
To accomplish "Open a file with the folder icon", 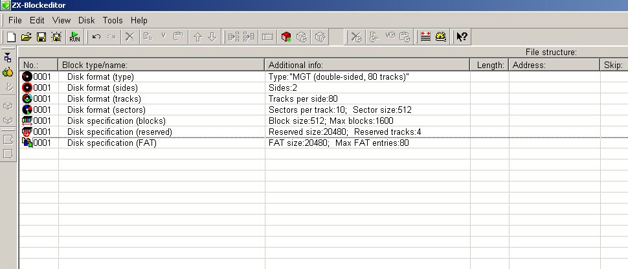I will coord(26,38).
